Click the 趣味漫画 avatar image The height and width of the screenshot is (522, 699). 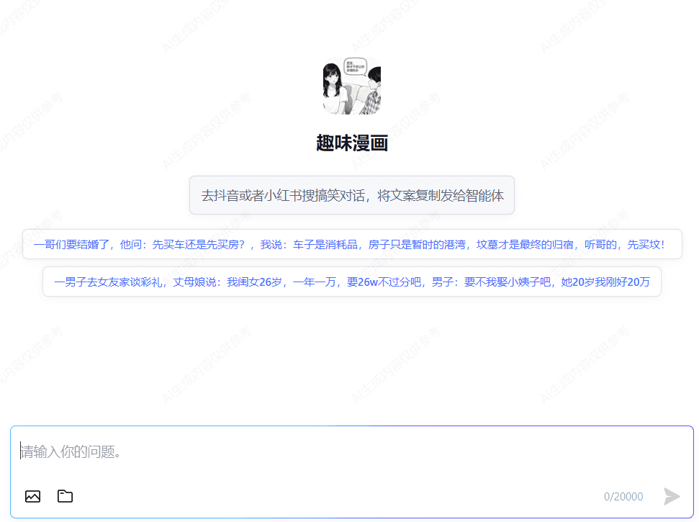(x=351, y=86)
